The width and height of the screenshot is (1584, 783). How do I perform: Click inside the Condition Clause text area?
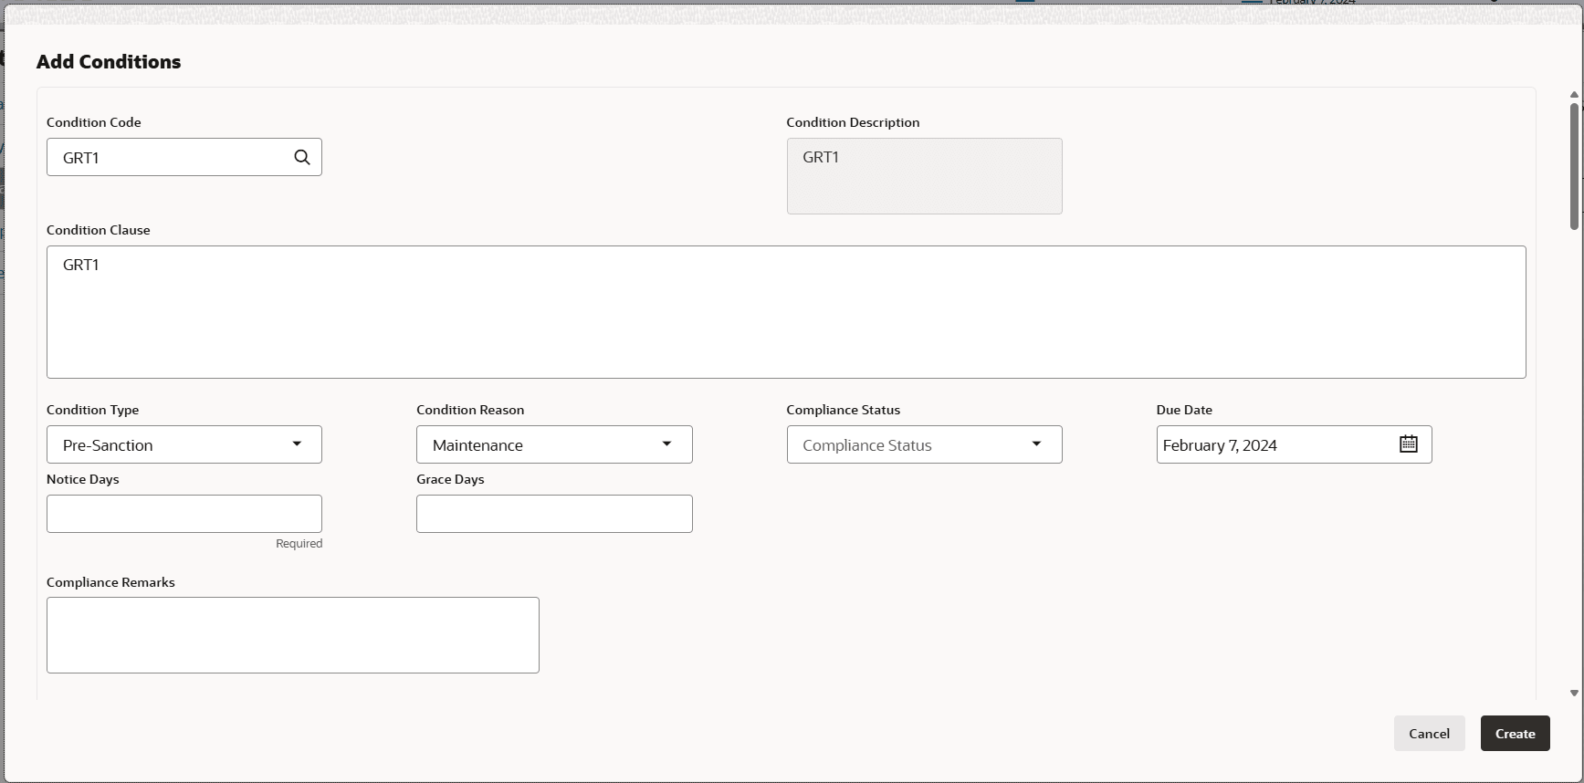point(786,312)
